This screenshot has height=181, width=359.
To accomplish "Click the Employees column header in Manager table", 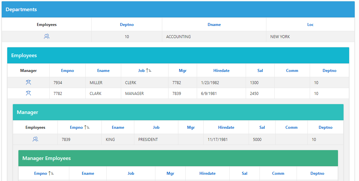I will pyautogui.click(x=35, y=127).
